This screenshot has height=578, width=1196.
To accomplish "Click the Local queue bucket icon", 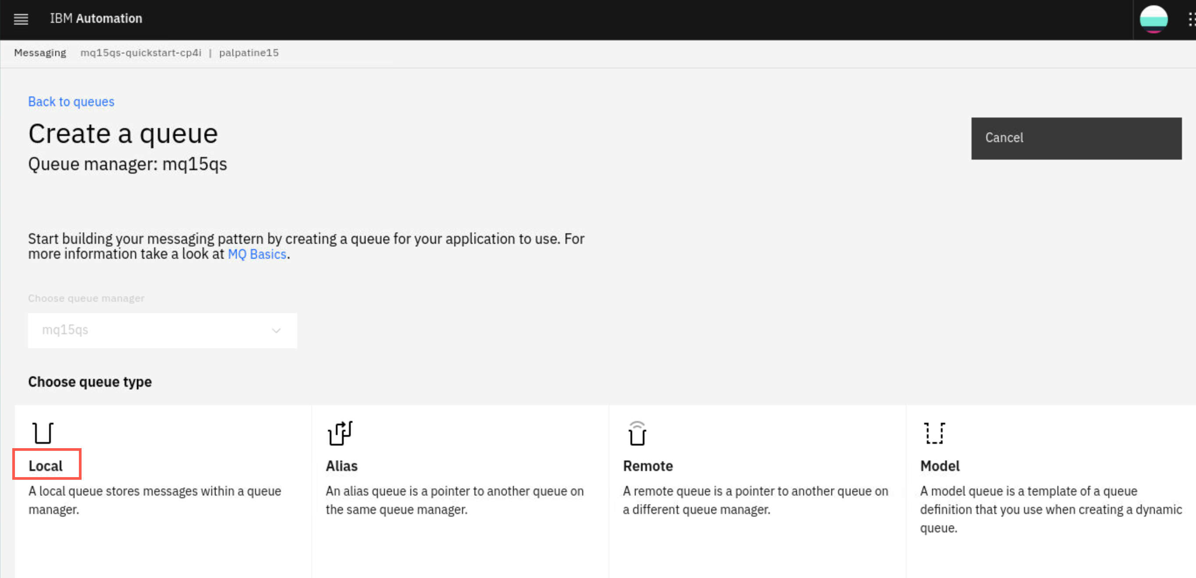I will point(43,433).
